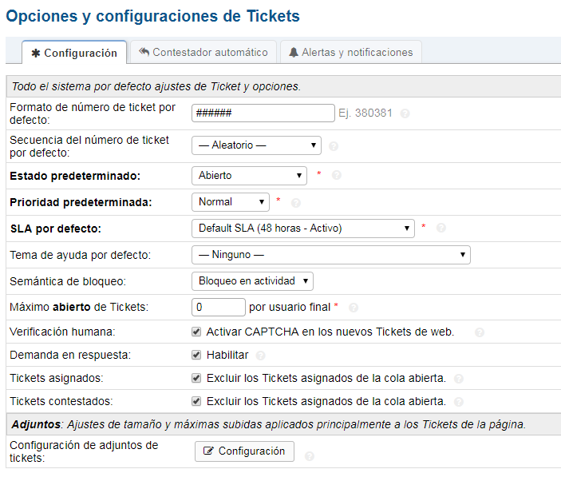Expand the Default SLA dropdown
561x477 pixels.
(x=303, y=229)
